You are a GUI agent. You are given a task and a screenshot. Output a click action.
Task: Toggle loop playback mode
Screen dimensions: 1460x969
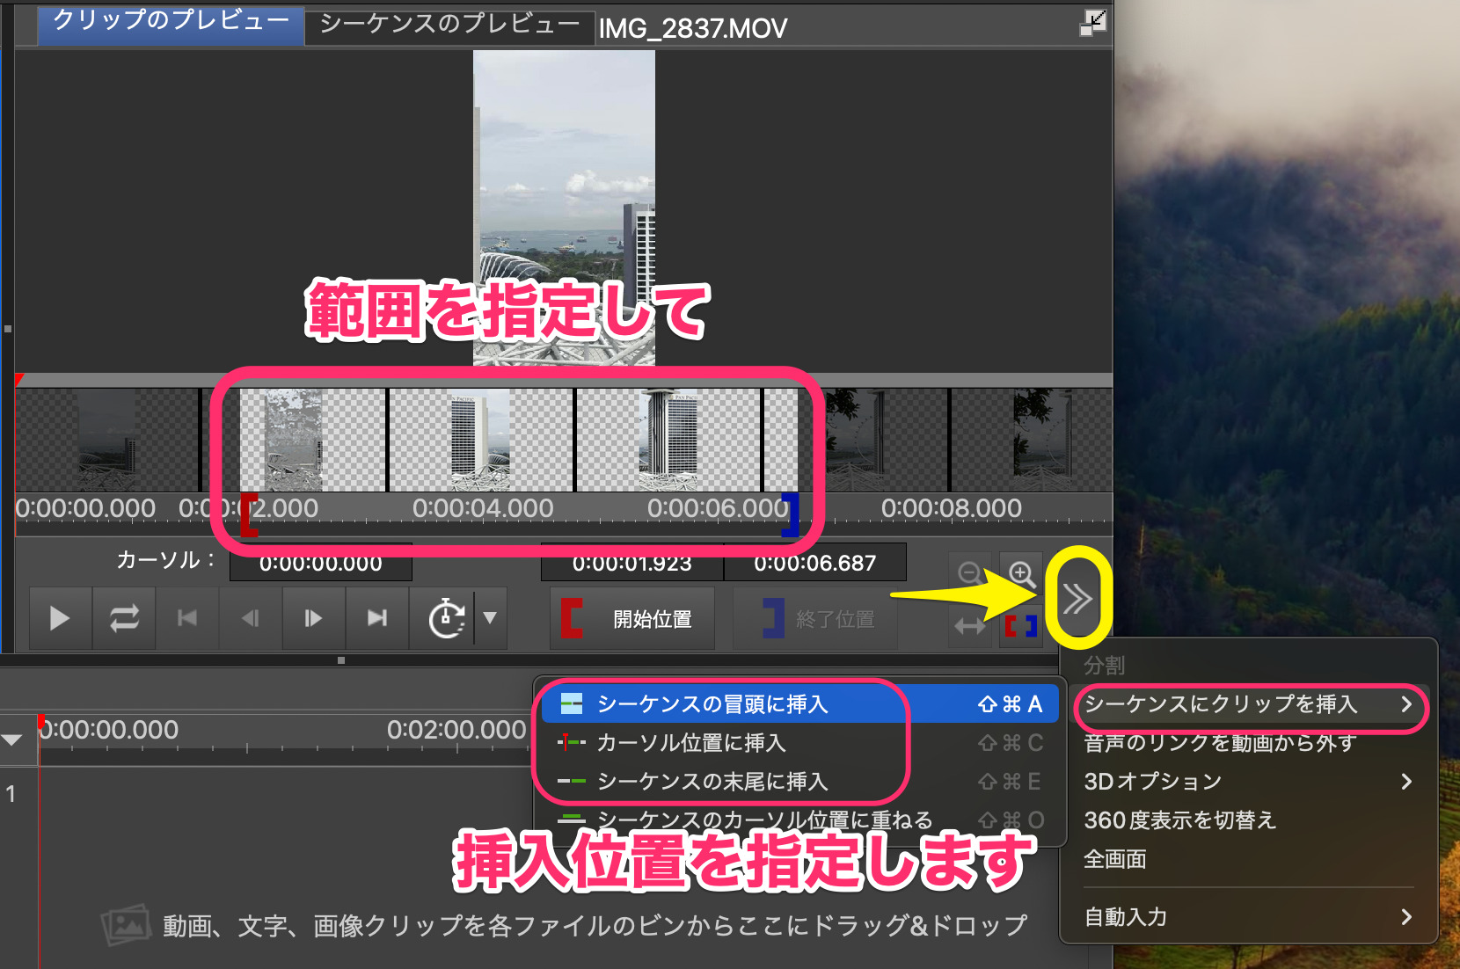click(x=123, y=618)
